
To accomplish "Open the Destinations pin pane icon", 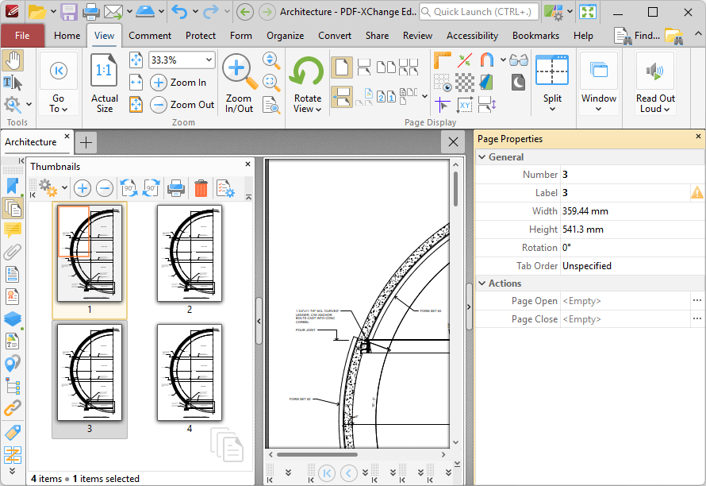I will (13, 362).
